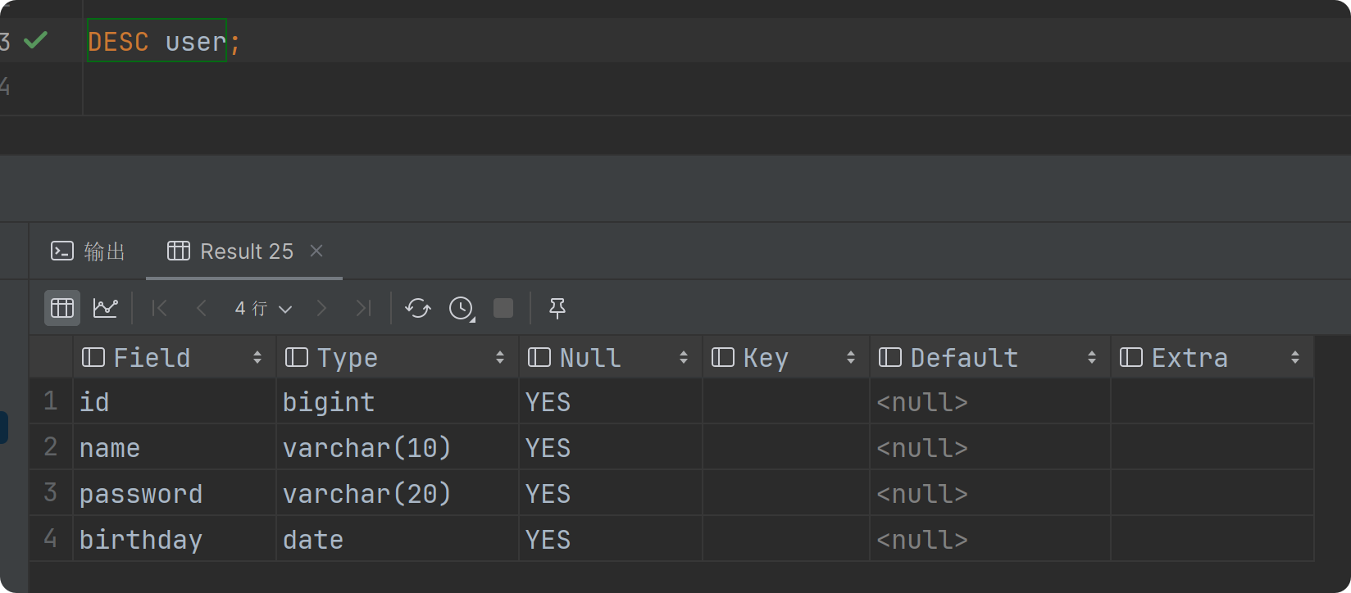Show the chart view of results
The image size is (1351, 593).
106,308
